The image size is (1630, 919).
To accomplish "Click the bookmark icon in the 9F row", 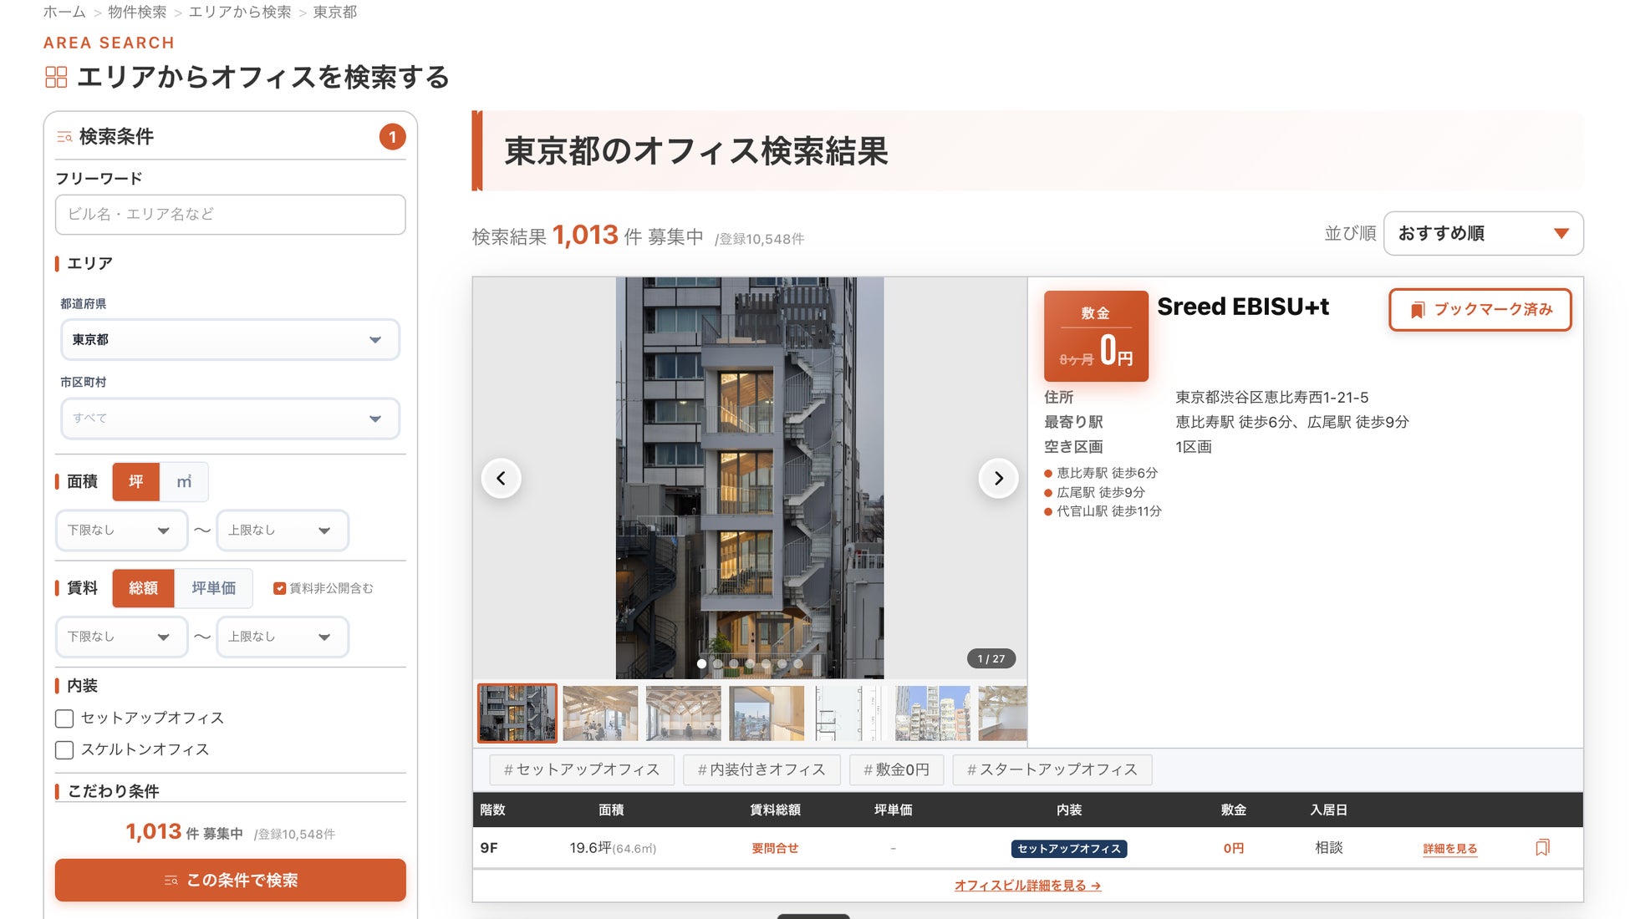I will [x=1542, y=847].
